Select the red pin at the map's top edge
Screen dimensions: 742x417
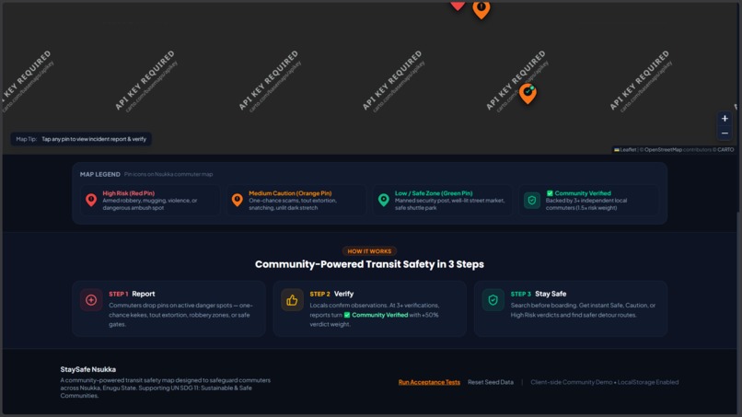pos(458,6)
